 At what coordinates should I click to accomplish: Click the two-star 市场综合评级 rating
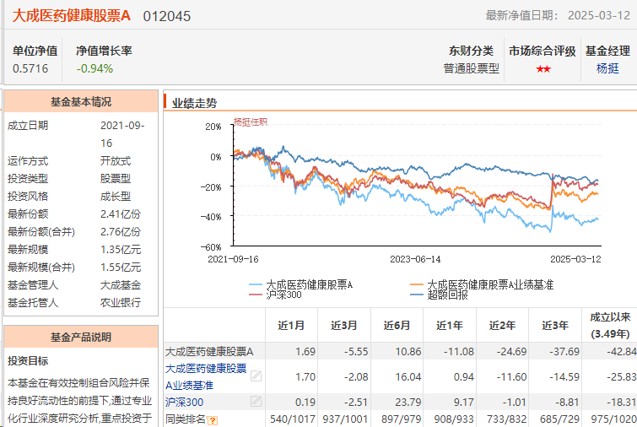[543, 69]
